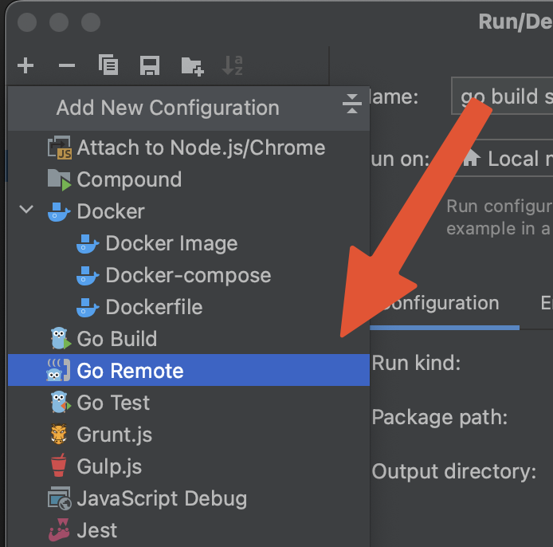This screenshot has width=553, height=547.
Task: Select the Docker entry label
Action: click(x=111, y=211)
